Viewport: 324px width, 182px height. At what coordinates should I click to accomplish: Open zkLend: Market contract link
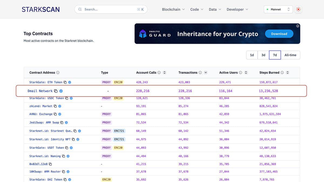(x=41, y=106)
